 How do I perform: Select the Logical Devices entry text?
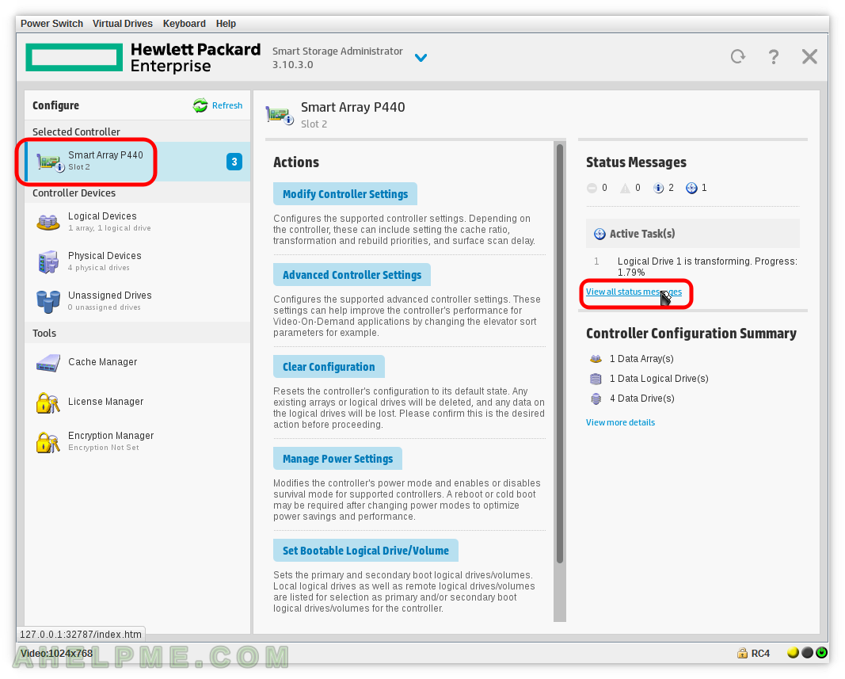[102, 216]
